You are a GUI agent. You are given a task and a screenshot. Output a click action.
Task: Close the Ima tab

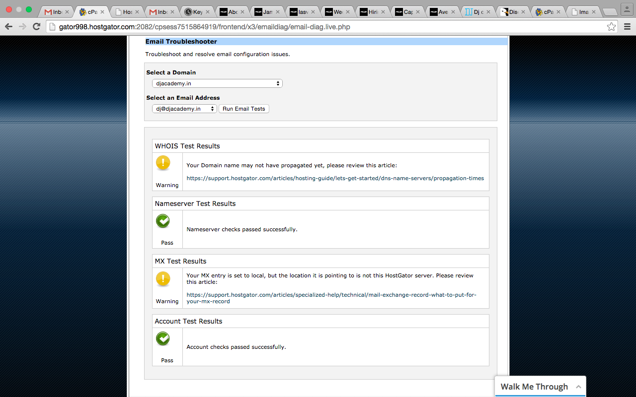(x=594, y=12)
